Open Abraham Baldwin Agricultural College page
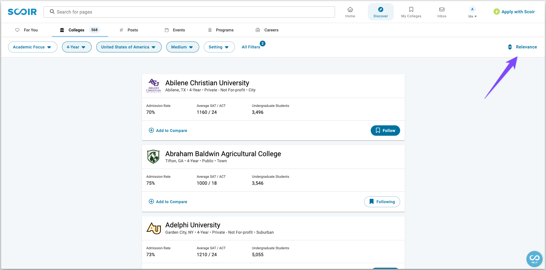 click(223, 154)
